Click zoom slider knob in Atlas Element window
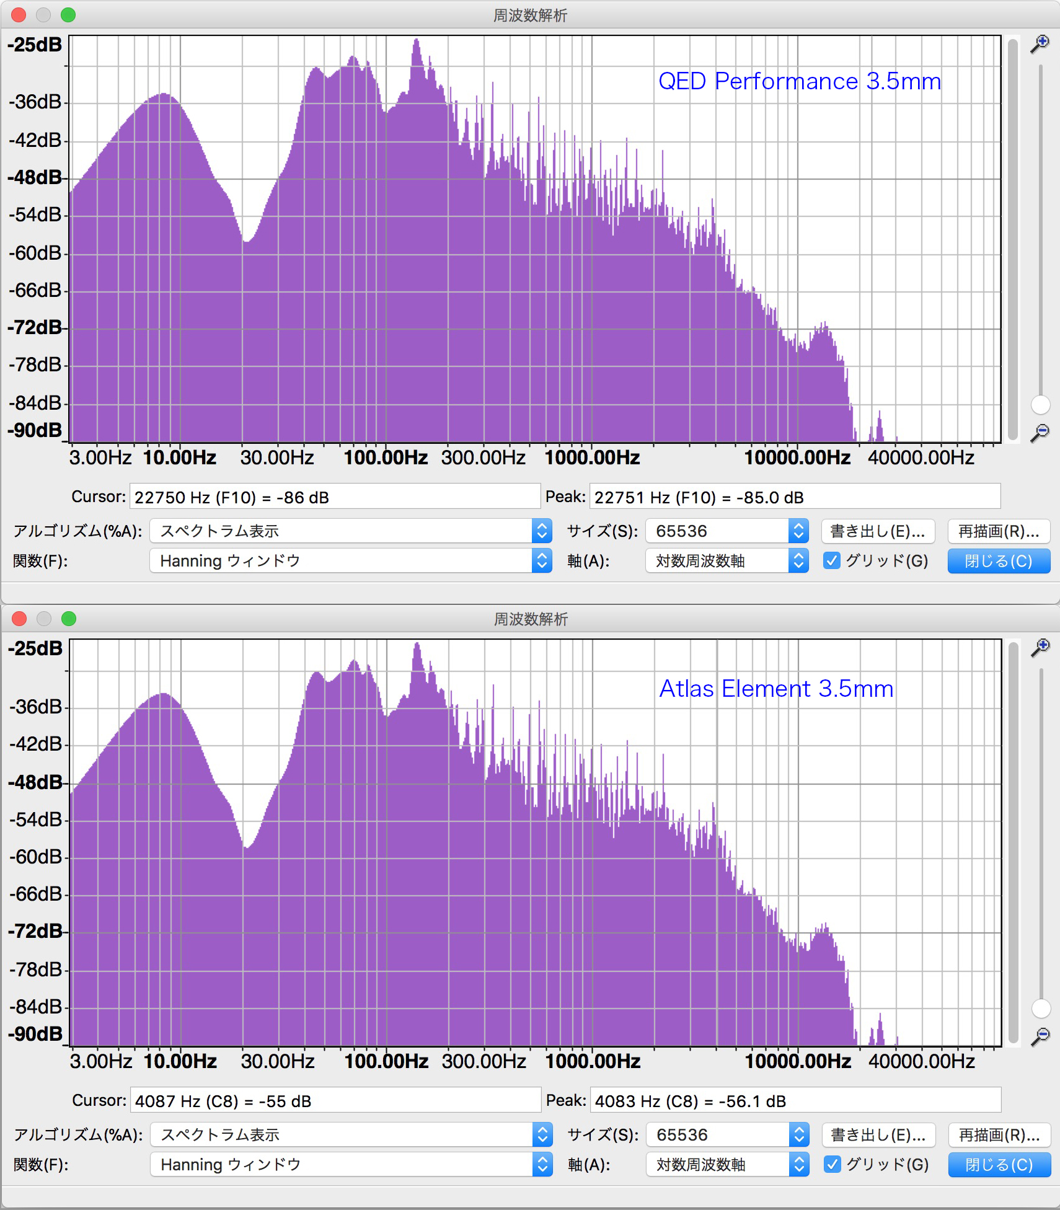1060x1210 pixels. (x=1041, y=1009)
